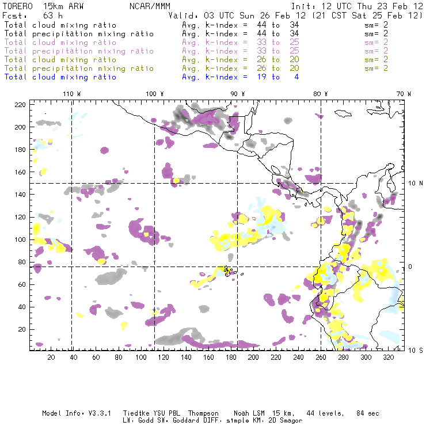Click the "100" tick label on horizontal axis

(141, 357)
